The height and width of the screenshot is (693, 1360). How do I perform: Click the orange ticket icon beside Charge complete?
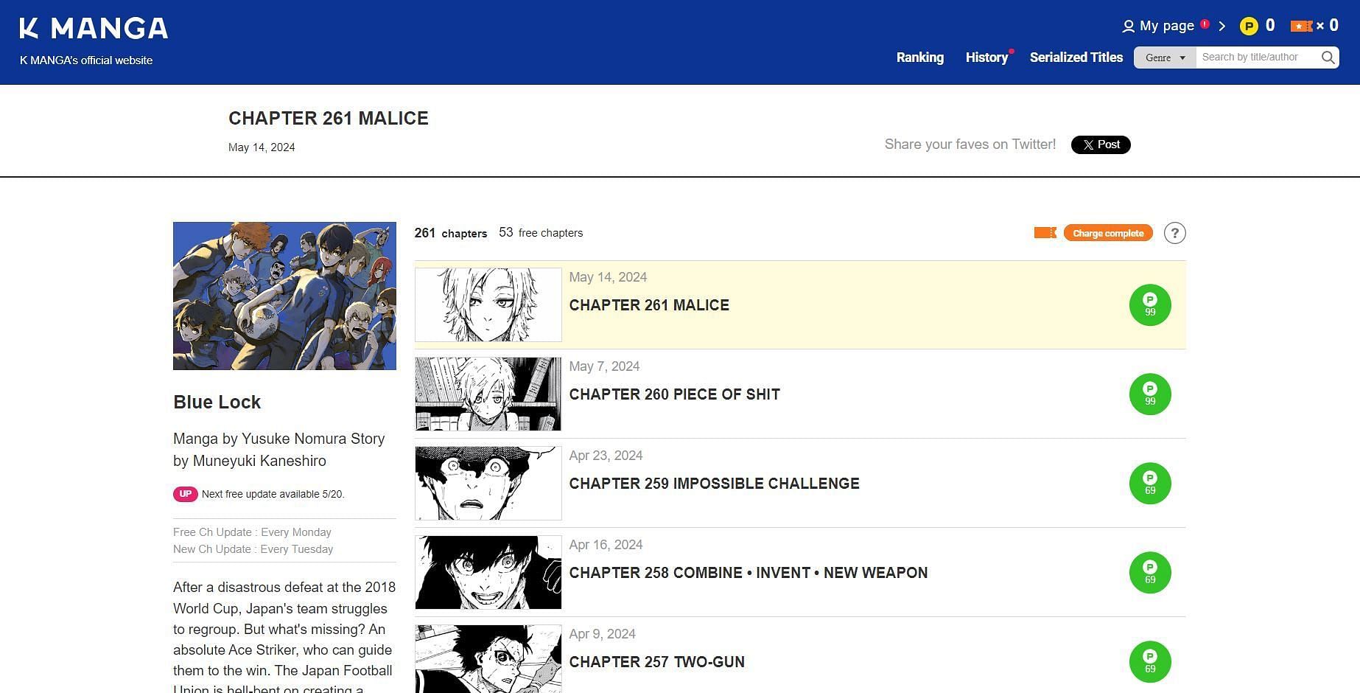[1045, 233]
